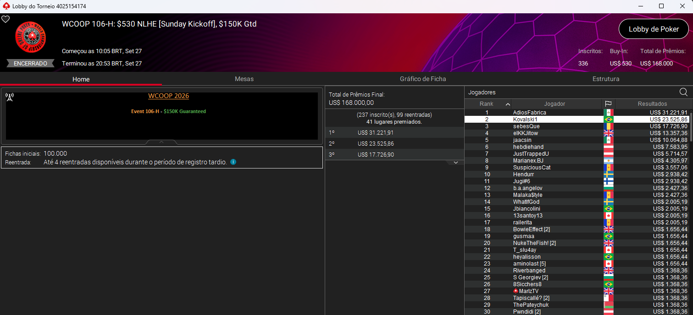693x315 pixels.
Task: Select player row SuspiciousCat
Action: (577, 168)
